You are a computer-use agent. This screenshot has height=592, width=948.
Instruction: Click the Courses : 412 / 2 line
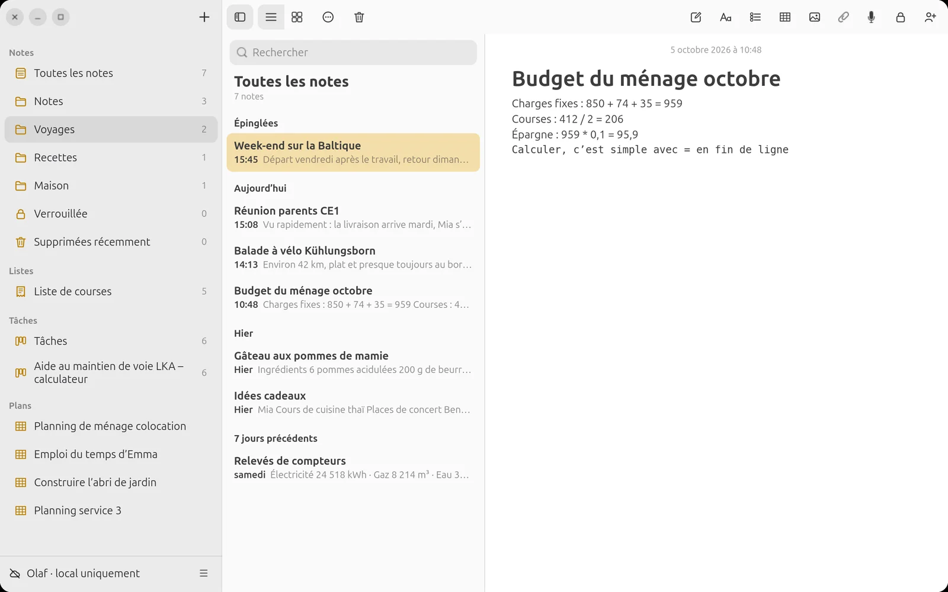coord(568,119)
